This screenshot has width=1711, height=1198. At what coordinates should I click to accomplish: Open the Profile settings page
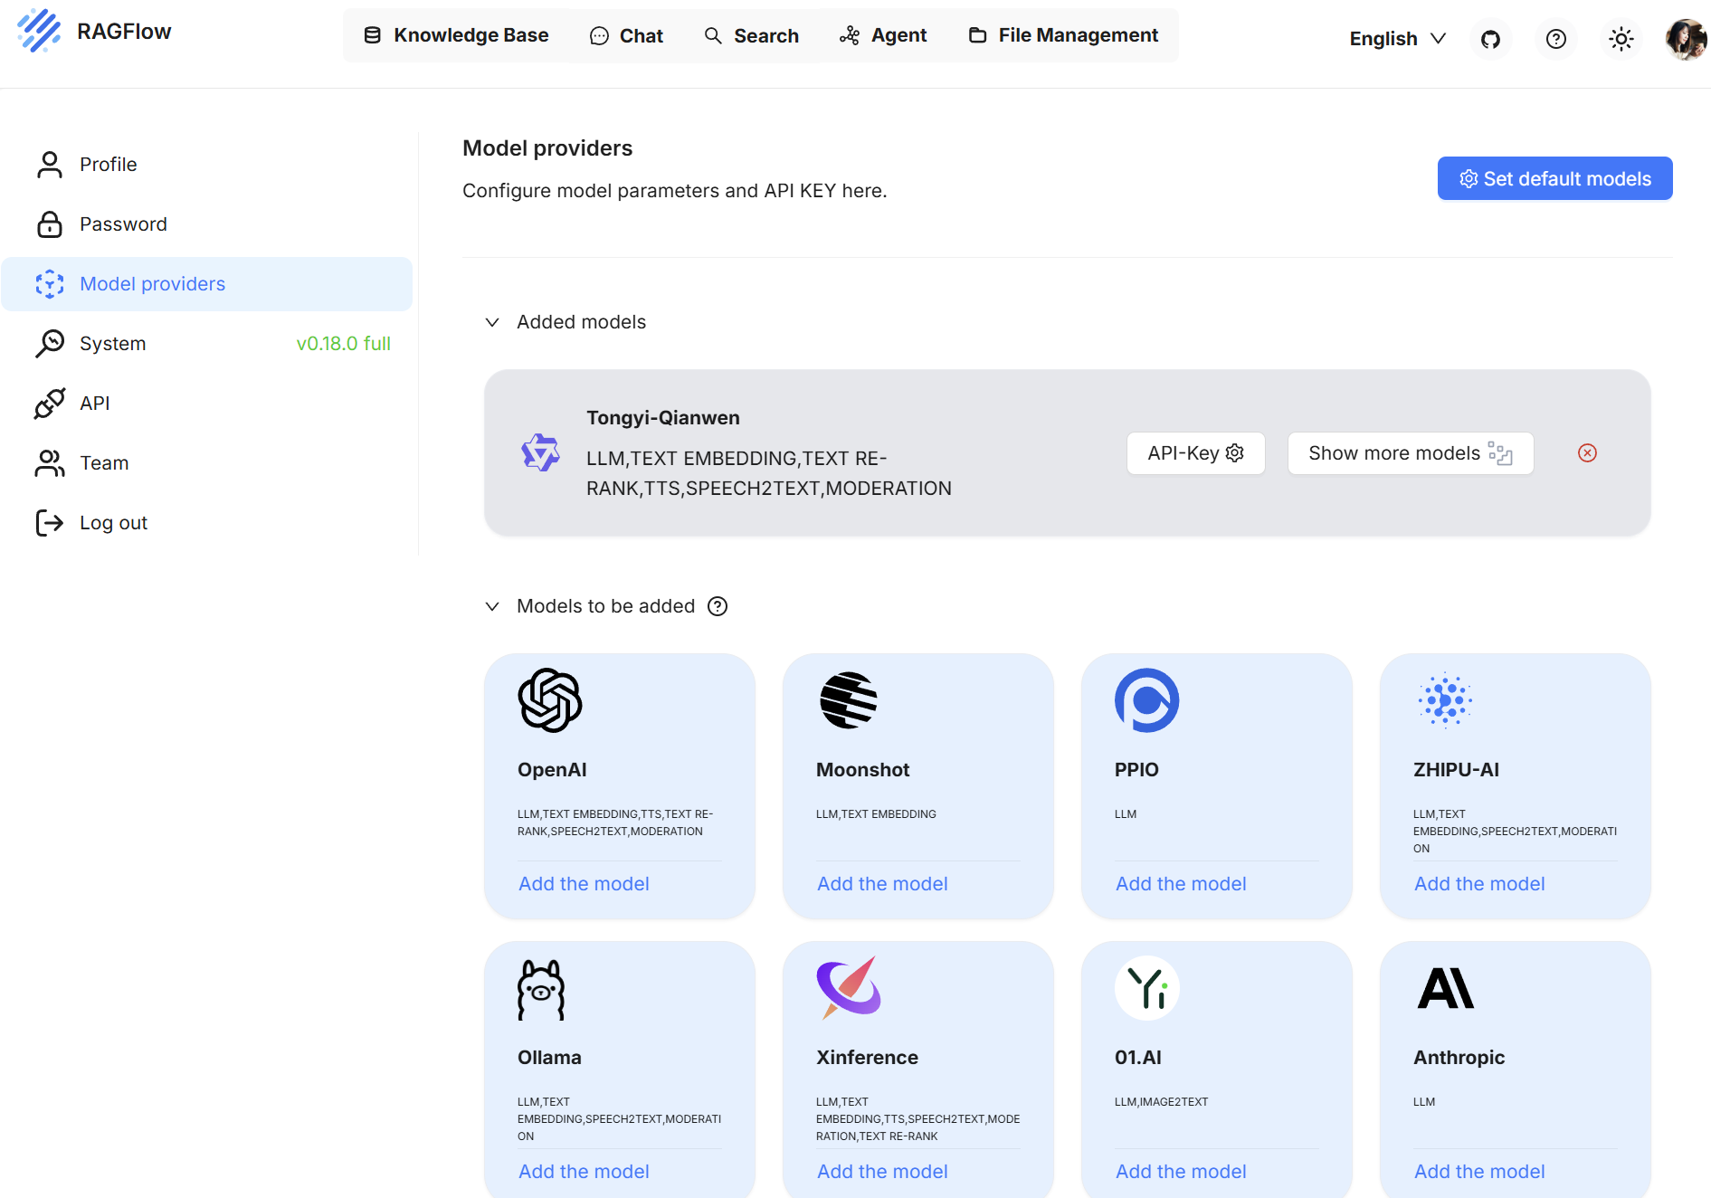[206, 165]
